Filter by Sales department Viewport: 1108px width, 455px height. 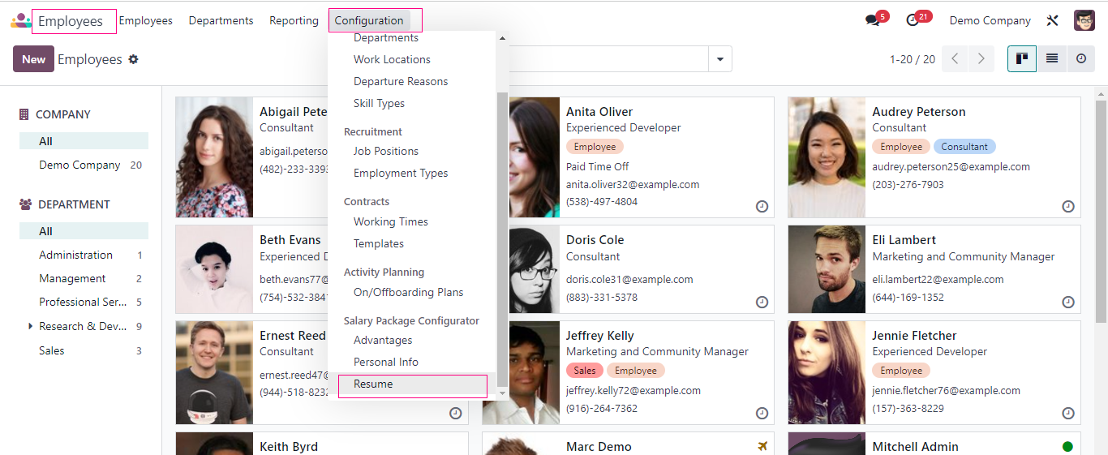point(52,350)
